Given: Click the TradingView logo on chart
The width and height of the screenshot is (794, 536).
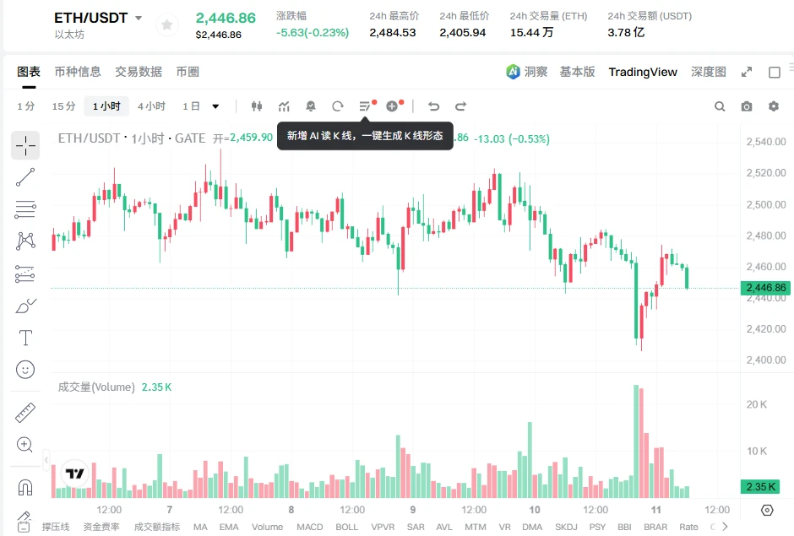Looking at the screenshot, I should 74,474.
